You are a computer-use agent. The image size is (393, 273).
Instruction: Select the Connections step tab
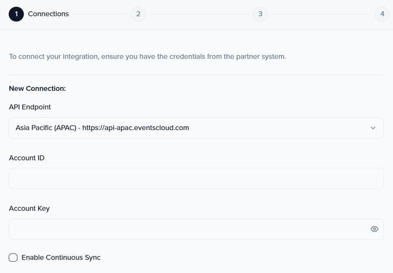[x=48, y=14]
